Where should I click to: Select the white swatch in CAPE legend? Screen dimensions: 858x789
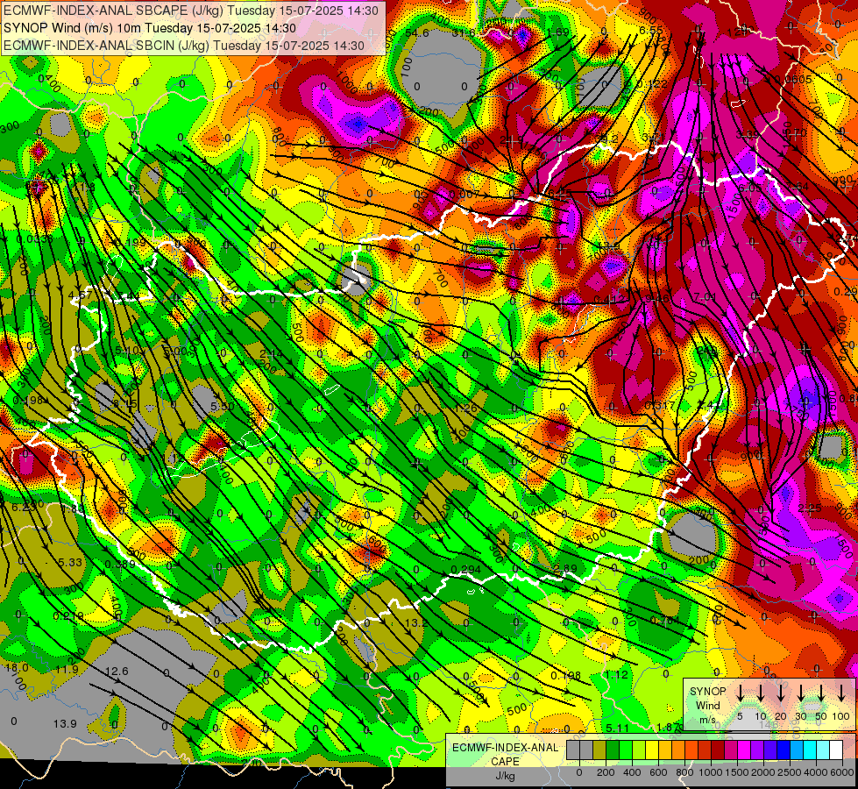pyautogui.click(x=835, y=750)
